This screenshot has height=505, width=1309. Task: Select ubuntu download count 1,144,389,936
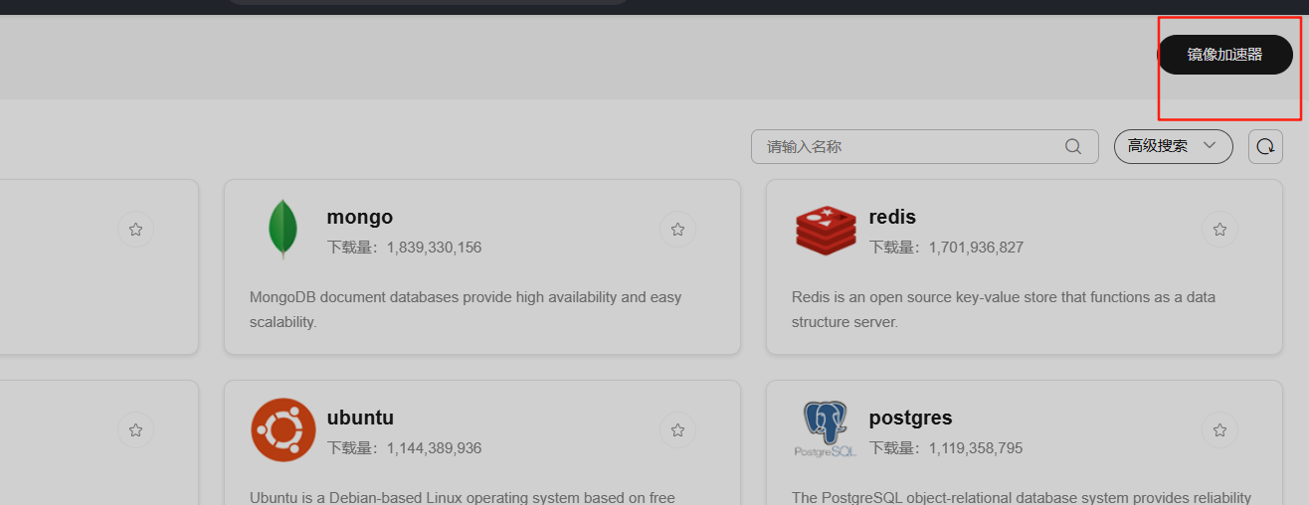click(x=435, y=448)
